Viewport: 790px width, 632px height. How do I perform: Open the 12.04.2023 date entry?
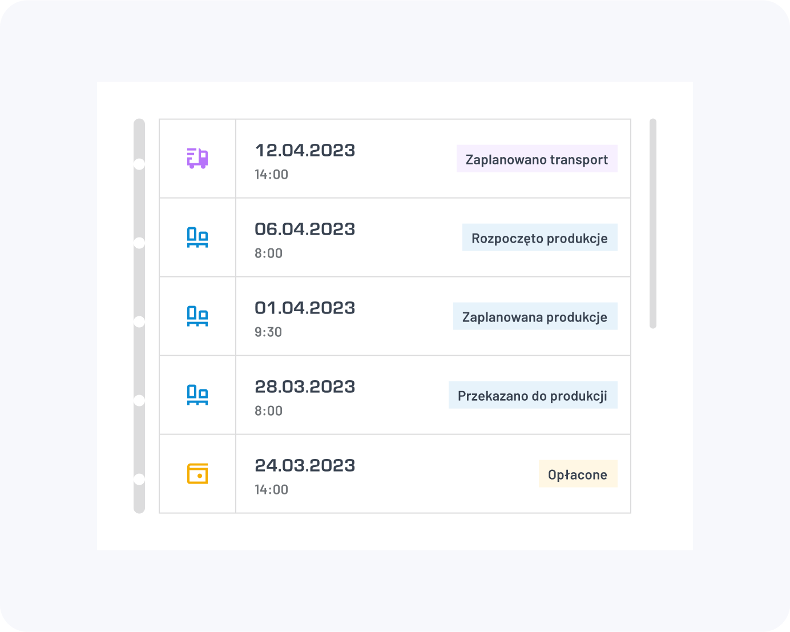[305, 151]
